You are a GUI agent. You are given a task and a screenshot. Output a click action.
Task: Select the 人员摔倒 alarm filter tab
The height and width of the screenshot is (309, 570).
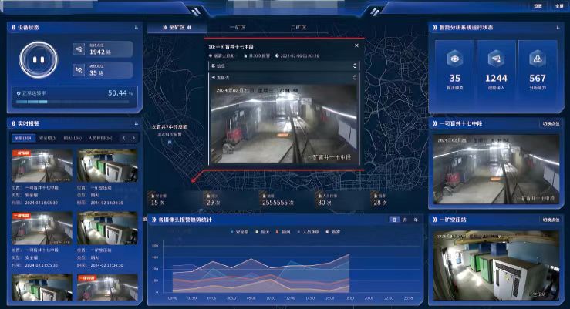click(x=100, y=138)
